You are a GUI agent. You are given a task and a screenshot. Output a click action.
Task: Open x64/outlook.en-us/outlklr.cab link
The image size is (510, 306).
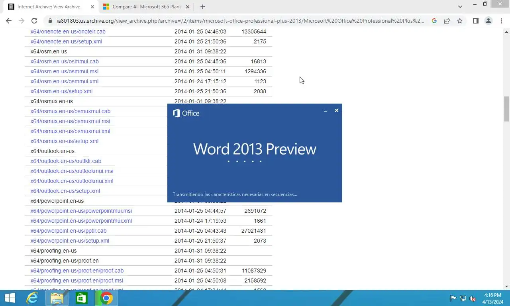click(x=66, y=161)
